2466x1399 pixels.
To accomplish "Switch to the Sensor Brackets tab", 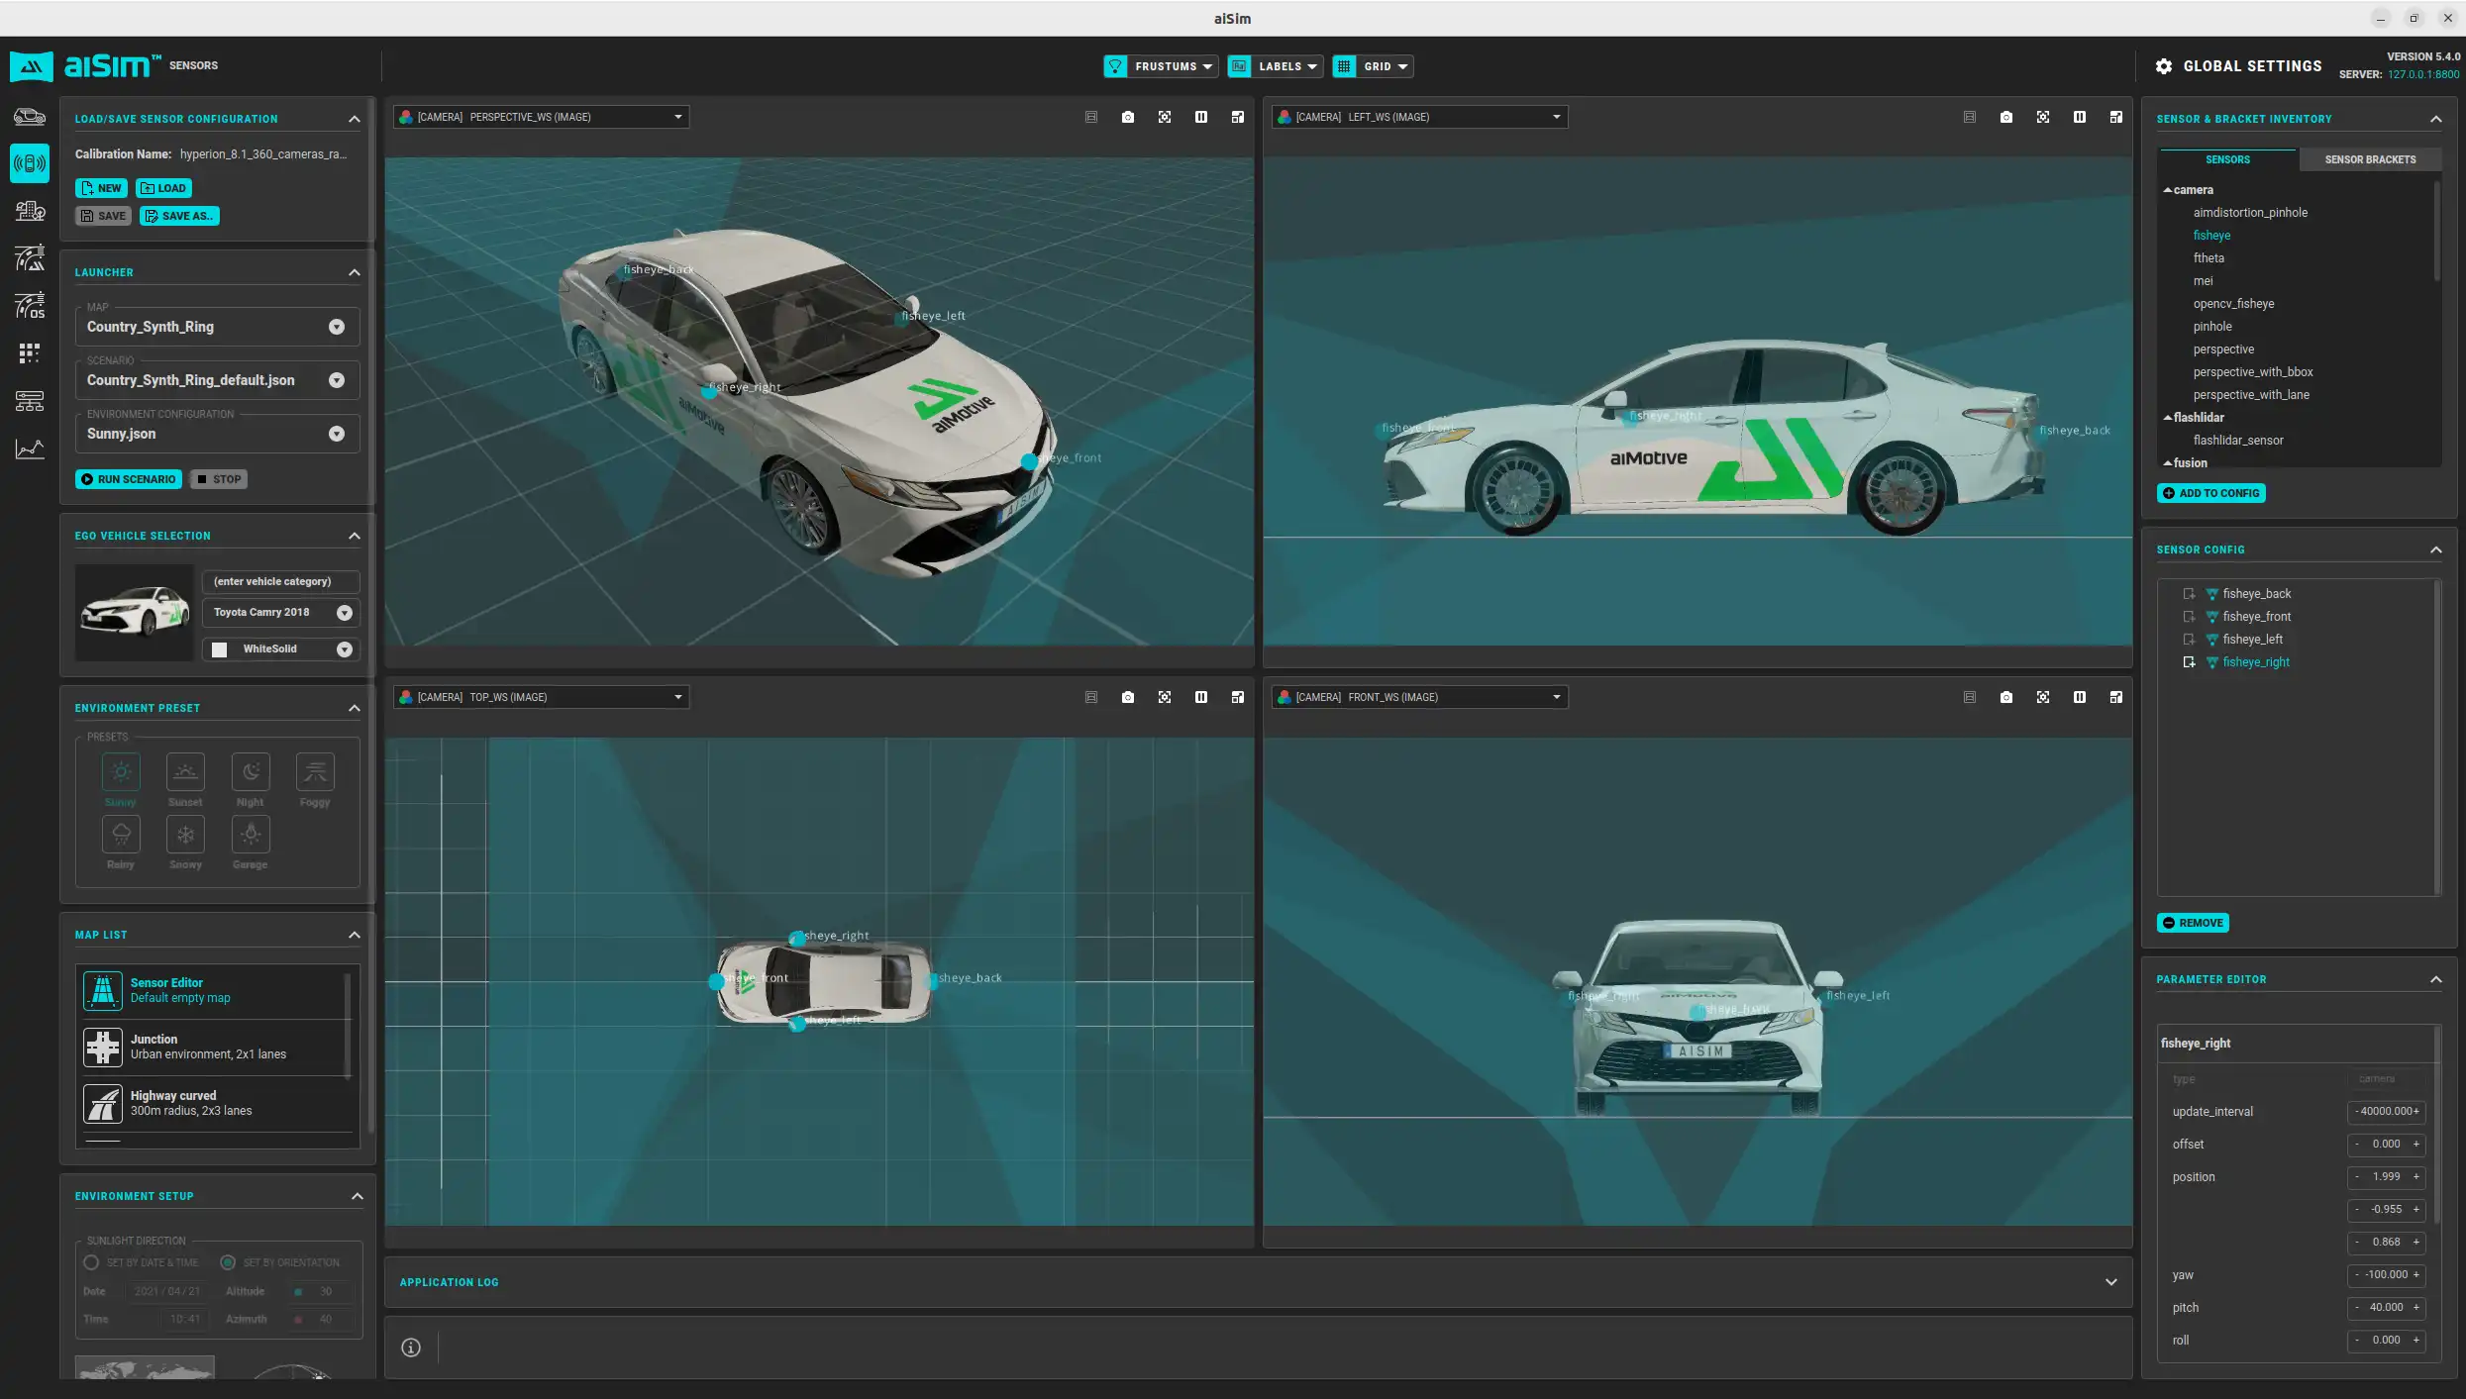I will (x=2370, y=159).
